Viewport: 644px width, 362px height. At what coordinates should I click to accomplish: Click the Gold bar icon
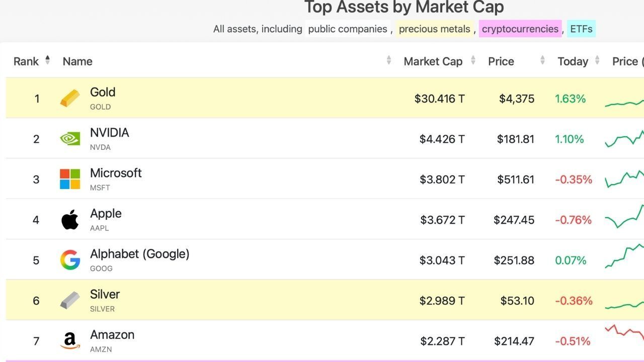tap(70, 99)
